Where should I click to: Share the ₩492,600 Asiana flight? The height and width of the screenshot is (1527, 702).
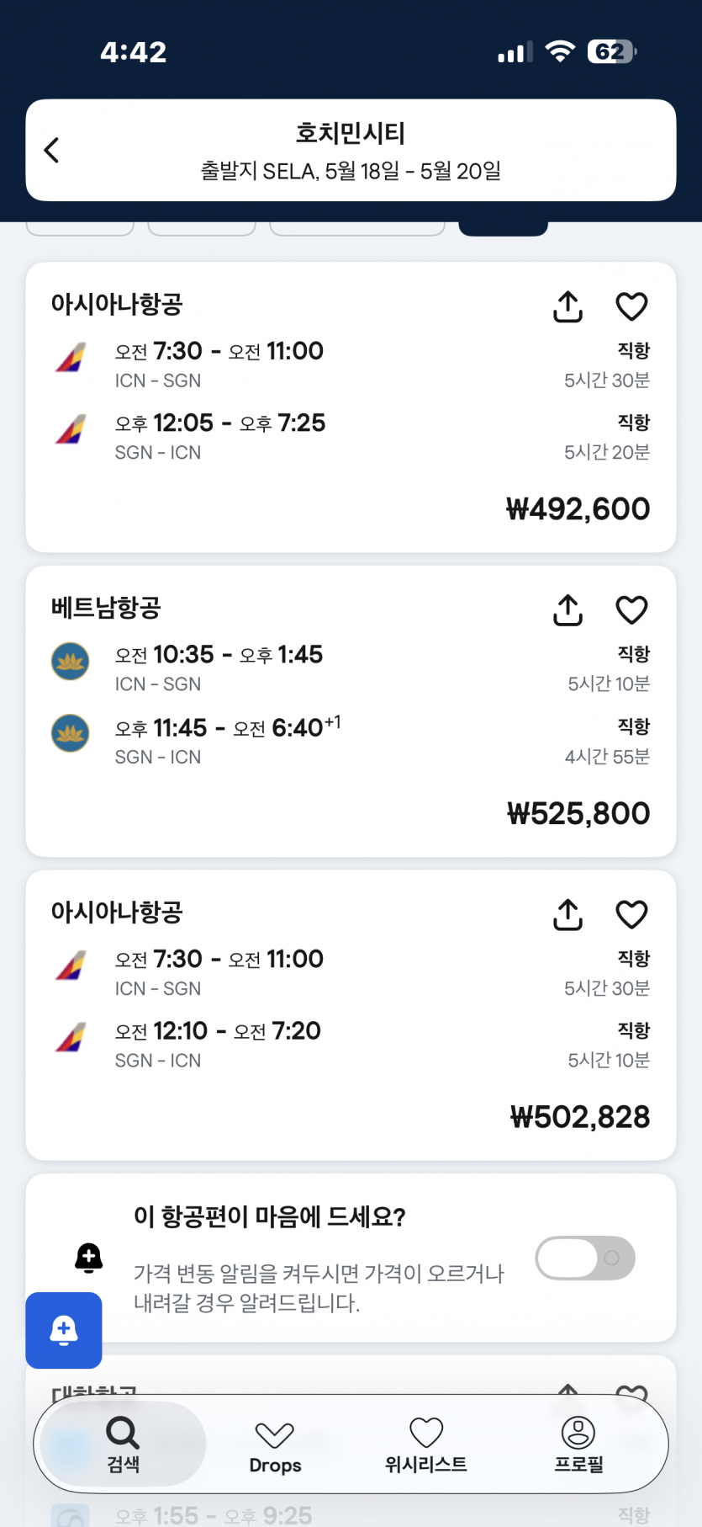pyautogui.click(x=567, y=307)
